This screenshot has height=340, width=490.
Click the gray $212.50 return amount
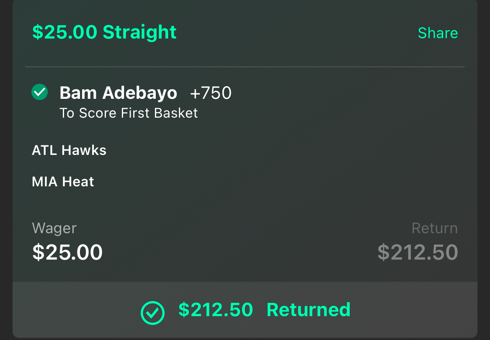pos(418,252)
